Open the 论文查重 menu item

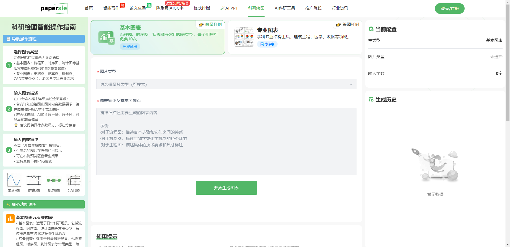(x=138, y=8)
